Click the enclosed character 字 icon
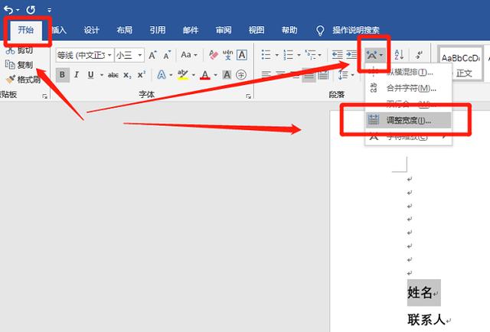 241,75
